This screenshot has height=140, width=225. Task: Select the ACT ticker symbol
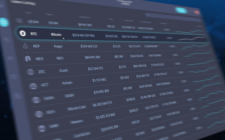coord(45,85)
